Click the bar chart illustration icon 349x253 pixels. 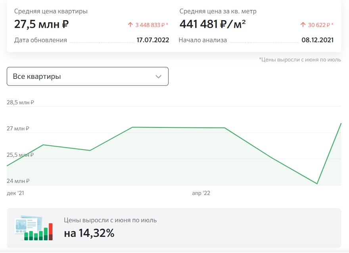pyautogui.click(x=34, y=228)
